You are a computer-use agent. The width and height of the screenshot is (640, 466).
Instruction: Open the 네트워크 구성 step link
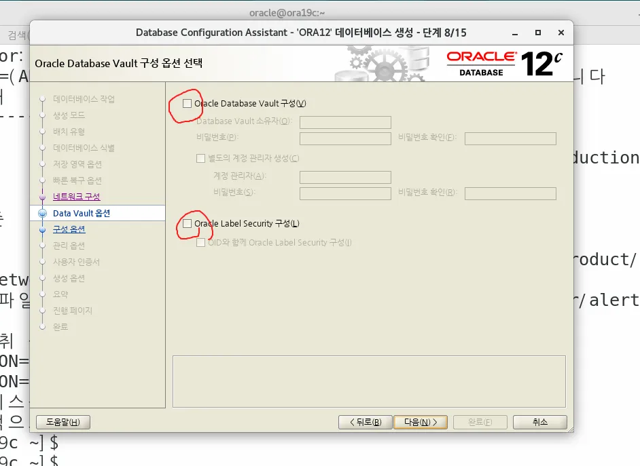(76, 197)
